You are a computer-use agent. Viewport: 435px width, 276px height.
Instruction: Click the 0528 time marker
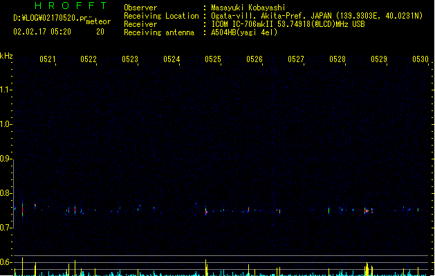pyautogui.click(x=337, y=59)
